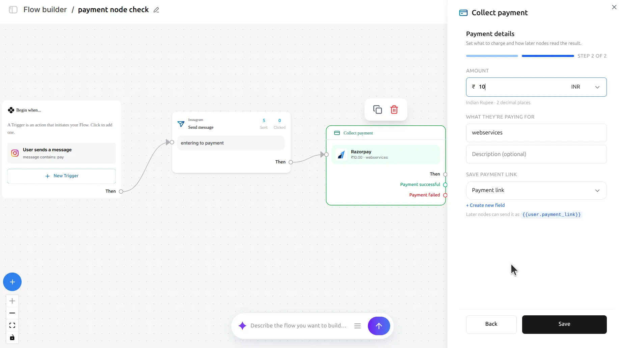Viewport: 619px width, 348px height.
Task: Click the first step progress bar
Action: 492,56
